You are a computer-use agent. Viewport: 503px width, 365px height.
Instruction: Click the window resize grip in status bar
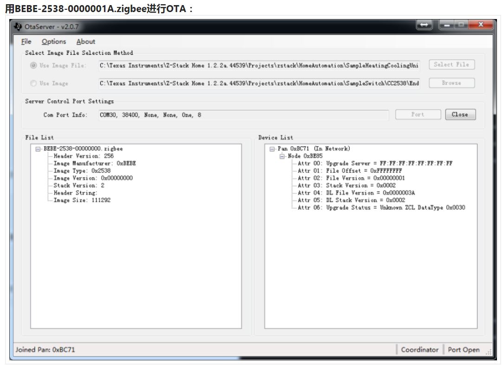[x=488, y=352]
